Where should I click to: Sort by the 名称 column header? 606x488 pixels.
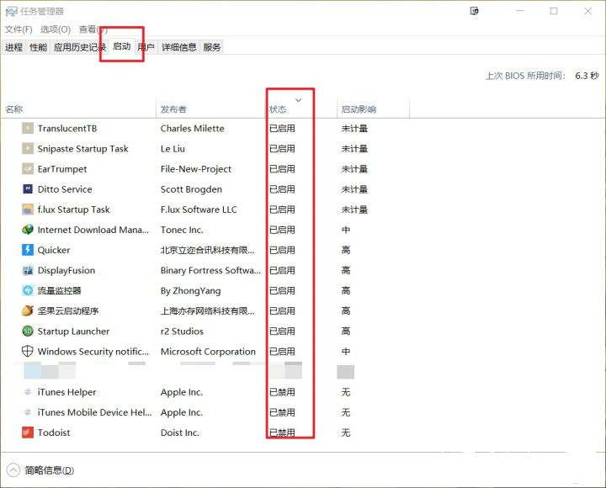[14, 109]
